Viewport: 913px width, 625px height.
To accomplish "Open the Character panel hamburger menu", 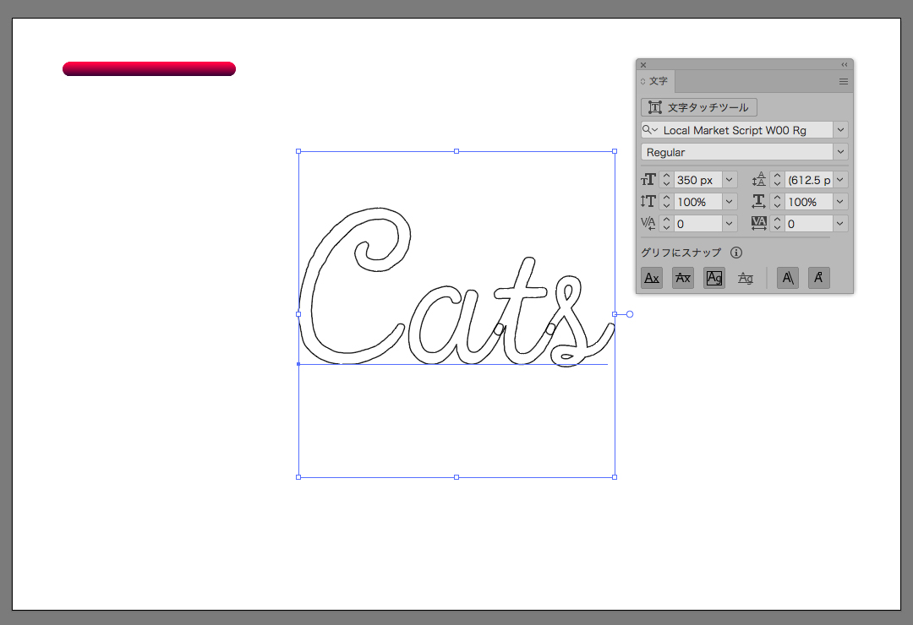I will (x=843, y=82).
